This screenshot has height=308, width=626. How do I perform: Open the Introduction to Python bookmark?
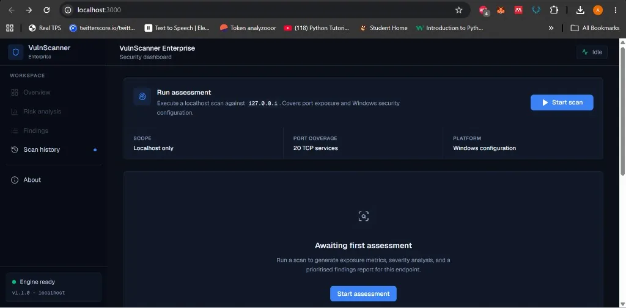[x=449, y=28]
